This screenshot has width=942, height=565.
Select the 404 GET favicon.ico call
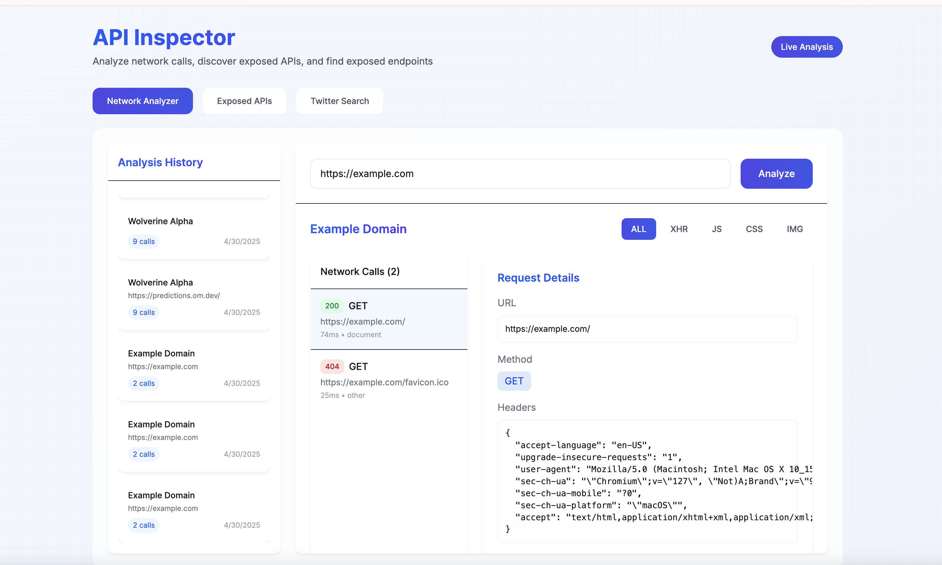(388, 380)
